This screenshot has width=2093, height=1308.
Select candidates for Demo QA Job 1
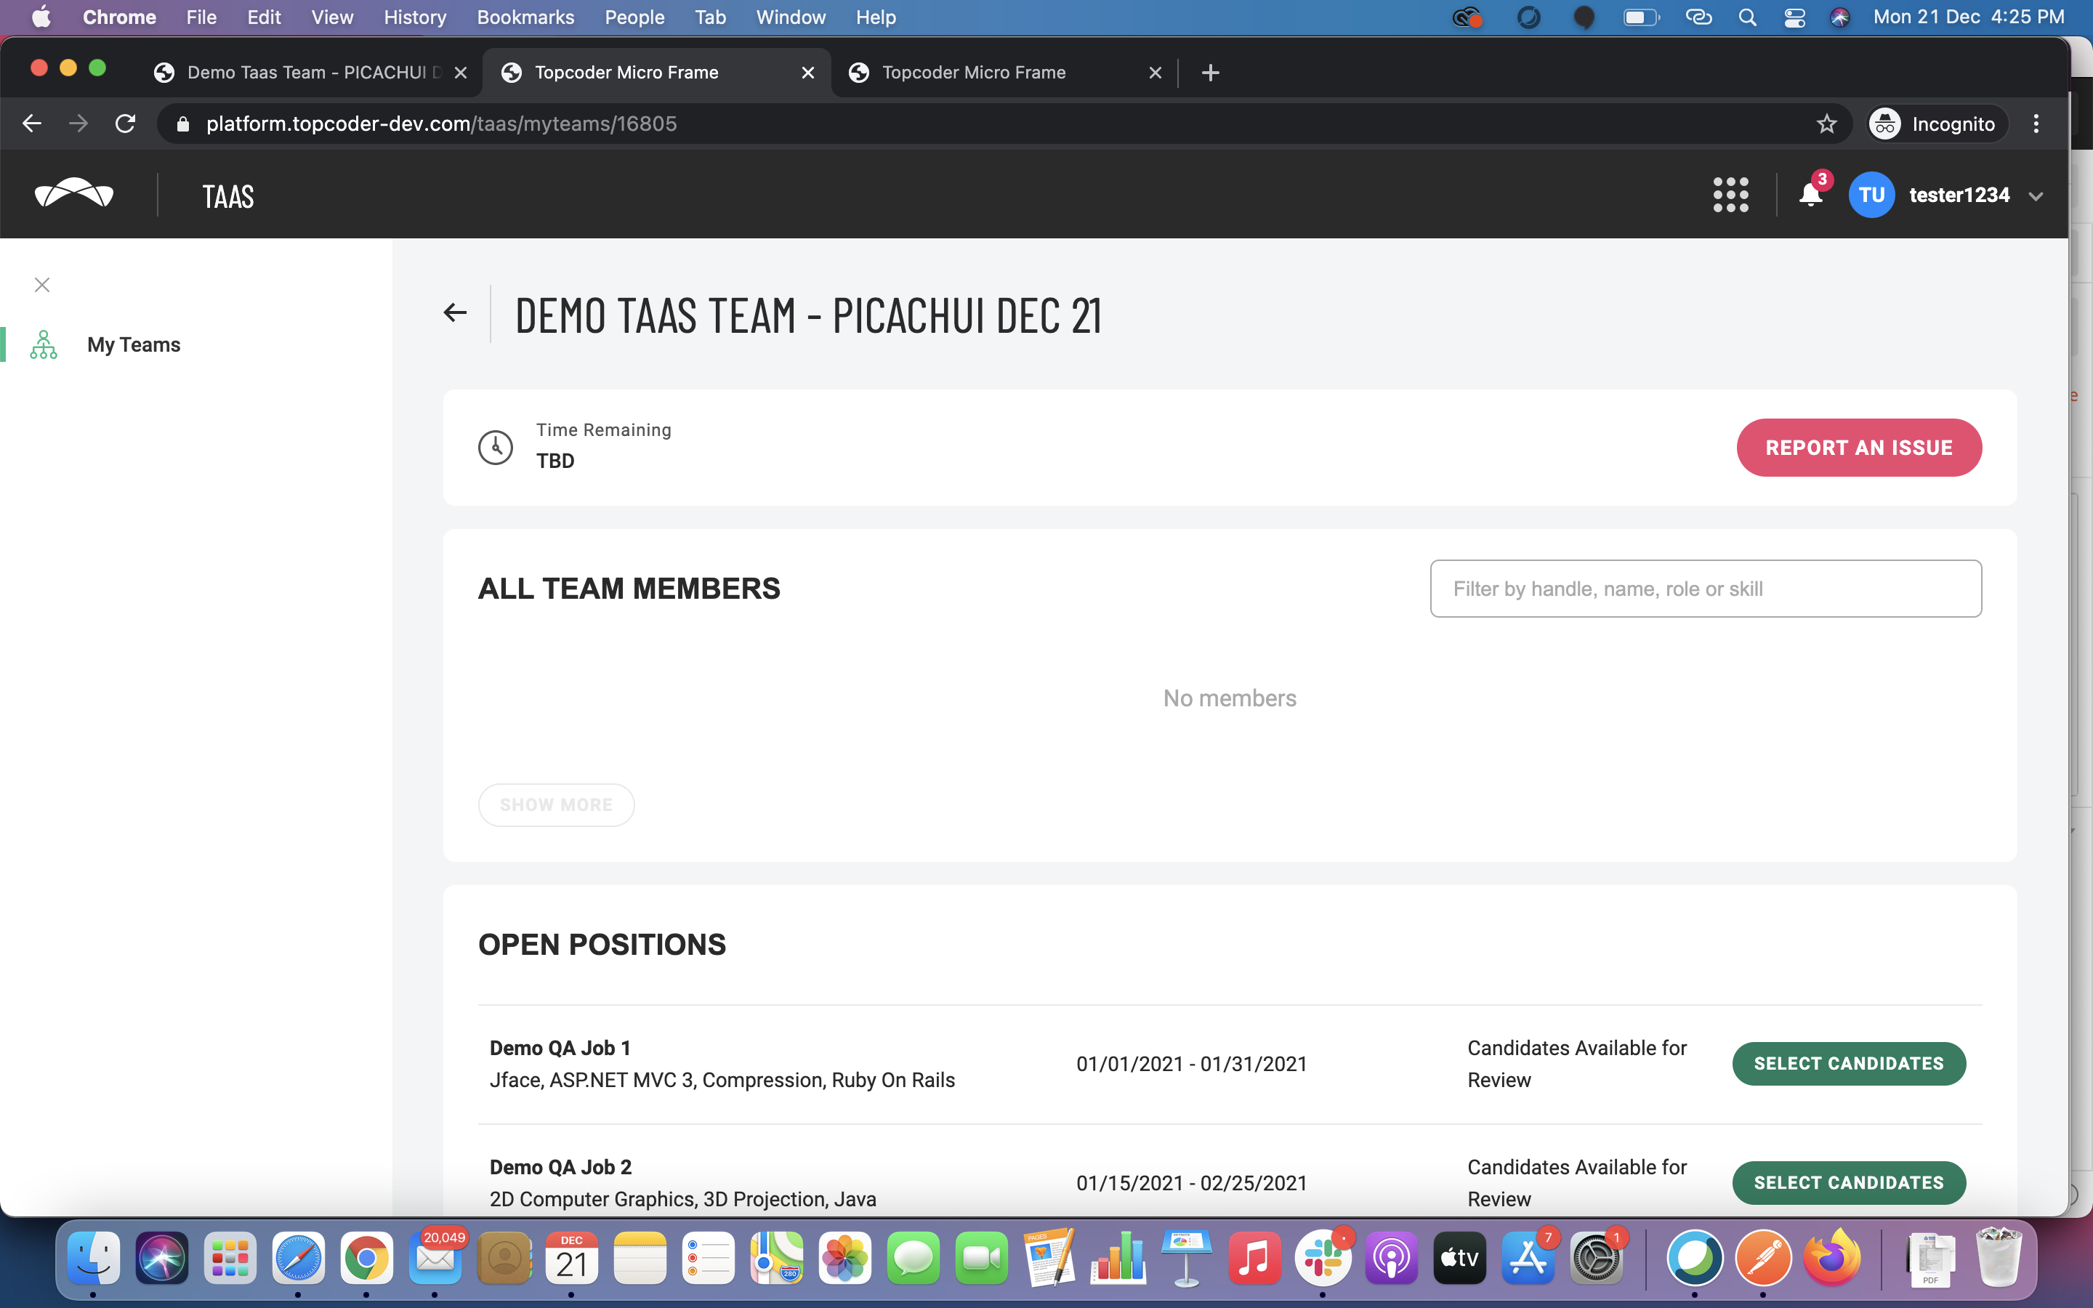tap(1849, 1063)
